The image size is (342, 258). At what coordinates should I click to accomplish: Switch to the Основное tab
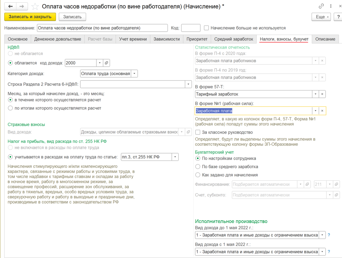[18, 39]
